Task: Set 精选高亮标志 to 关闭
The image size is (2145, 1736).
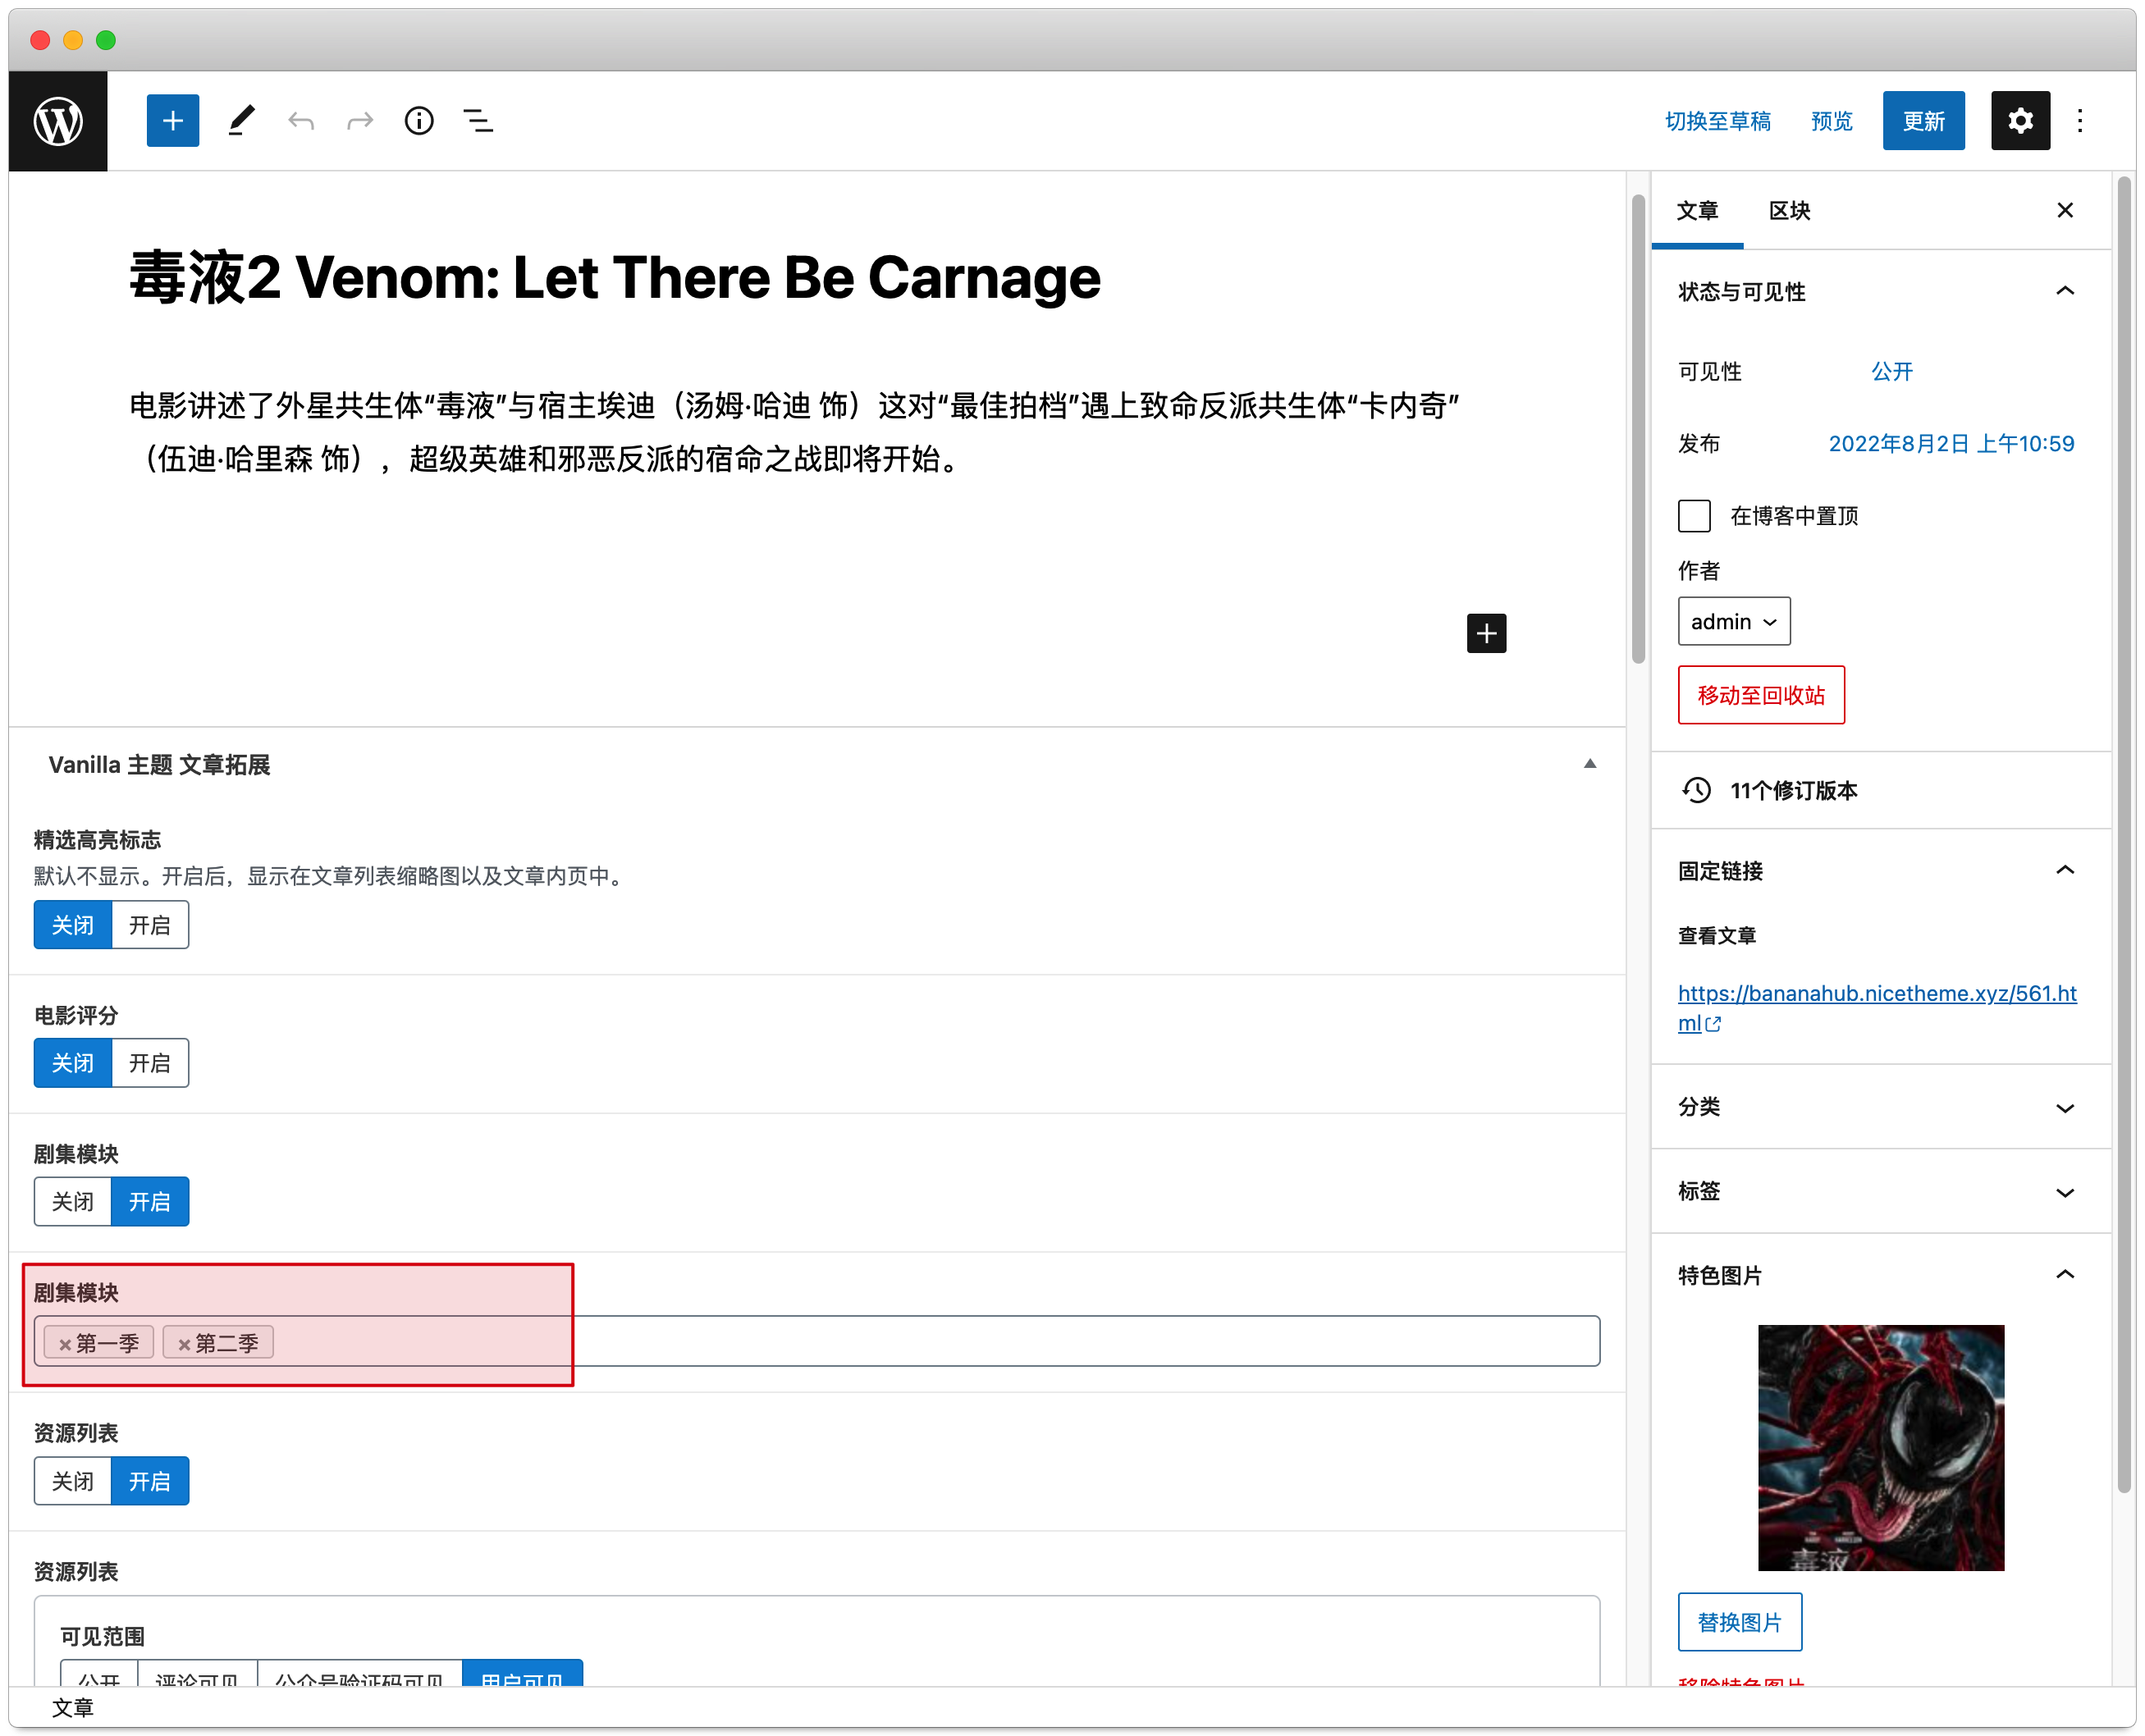Action: (x=72, y=925)
